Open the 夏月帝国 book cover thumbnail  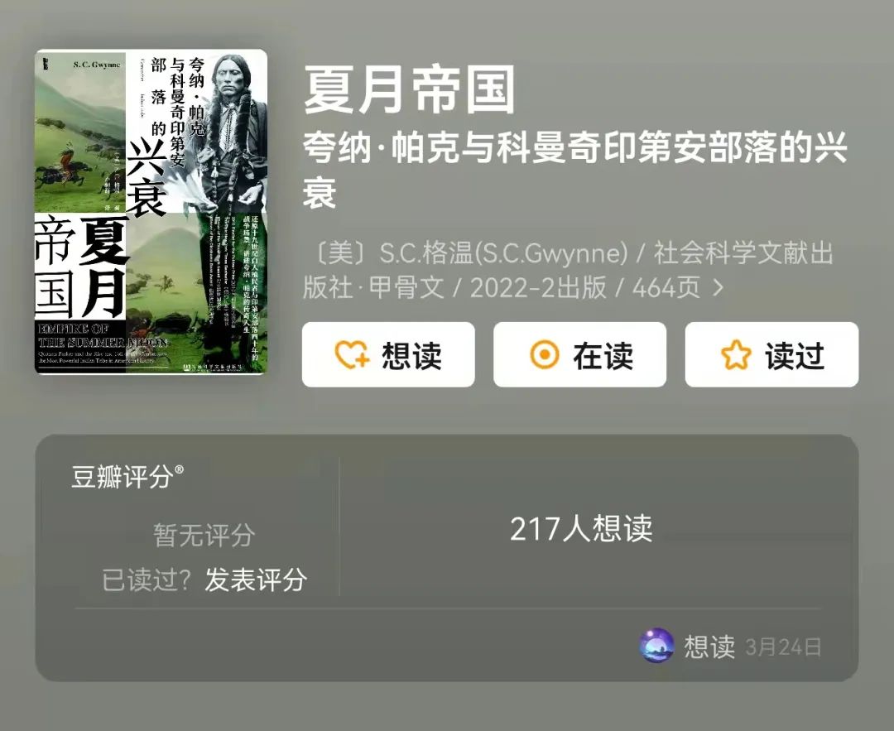point(151,212)
